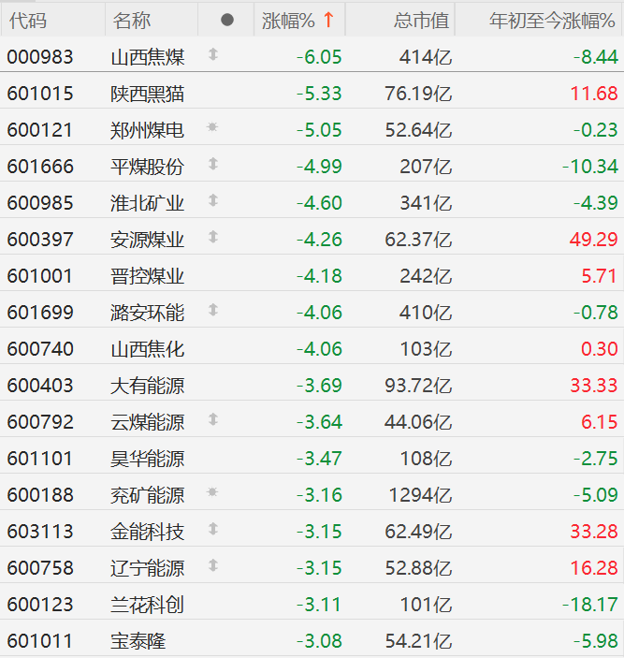Screen dimensions: 624x658
Task: Click the star icon beside 郑州煤电
Action: (212, 126)
